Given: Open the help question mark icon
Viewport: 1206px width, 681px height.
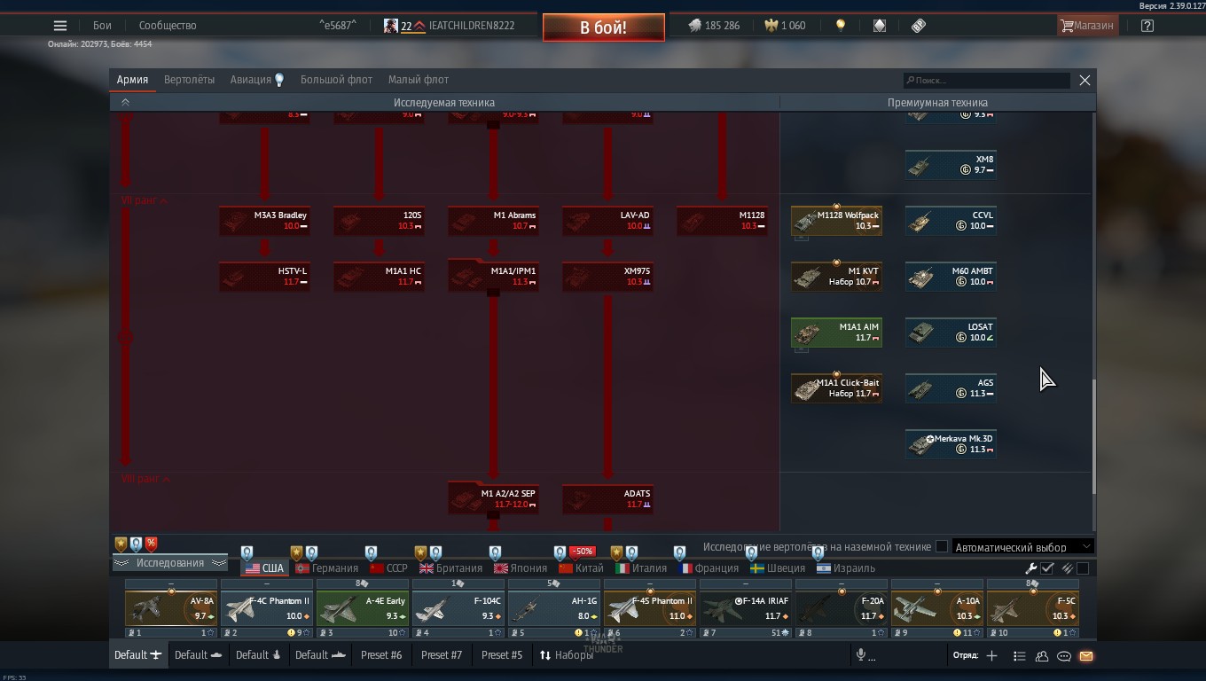Looking at the screenshot, I should (1147, 26).
